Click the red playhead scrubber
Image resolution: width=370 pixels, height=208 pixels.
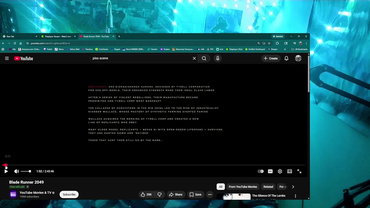pos(5,165)
